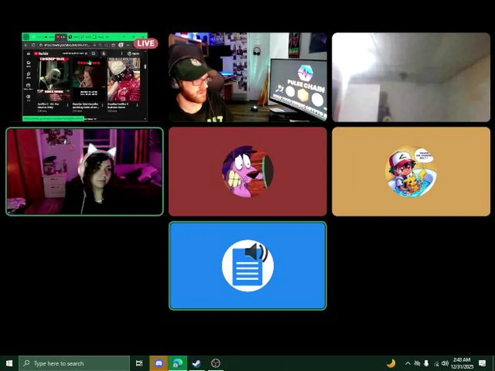Open the clock showing 2:43 AM
495x371 pixels.
(x=462, y=363)
